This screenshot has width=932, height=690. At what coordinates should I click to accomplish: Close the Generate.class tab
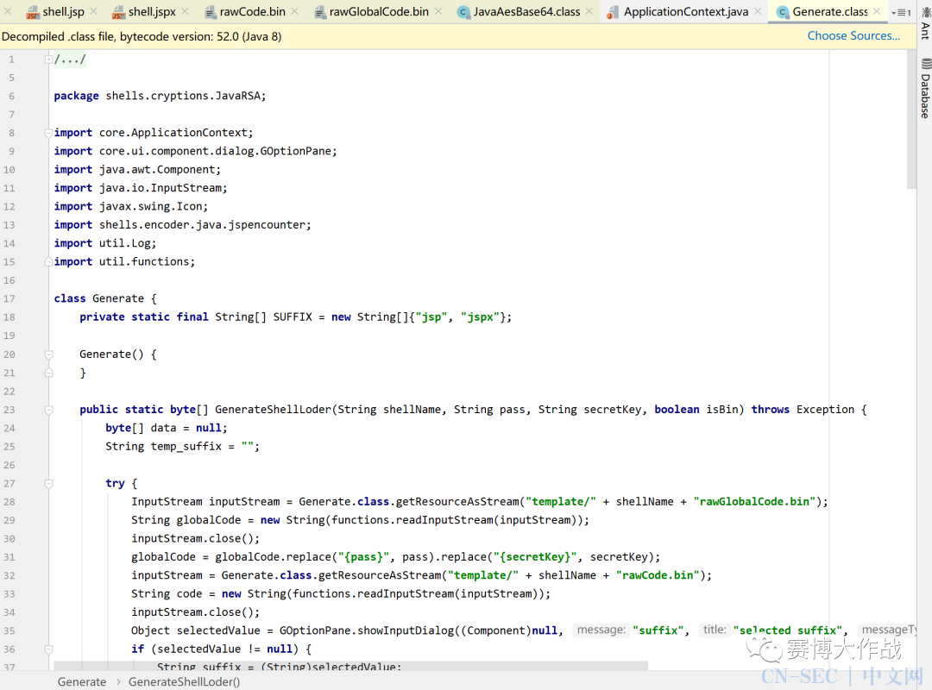pos(877,11)
